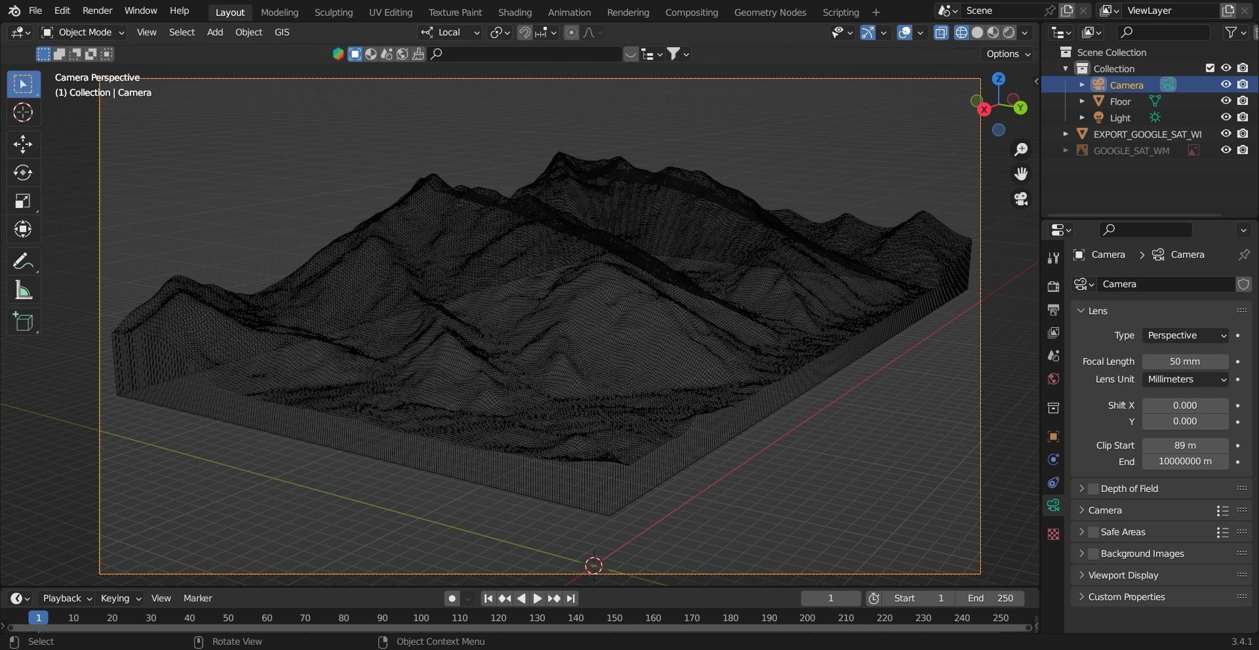The height and width of the screenshot is (650, 1259).
Task: Hide the Light object in viewport
Action: point(1226,117)
